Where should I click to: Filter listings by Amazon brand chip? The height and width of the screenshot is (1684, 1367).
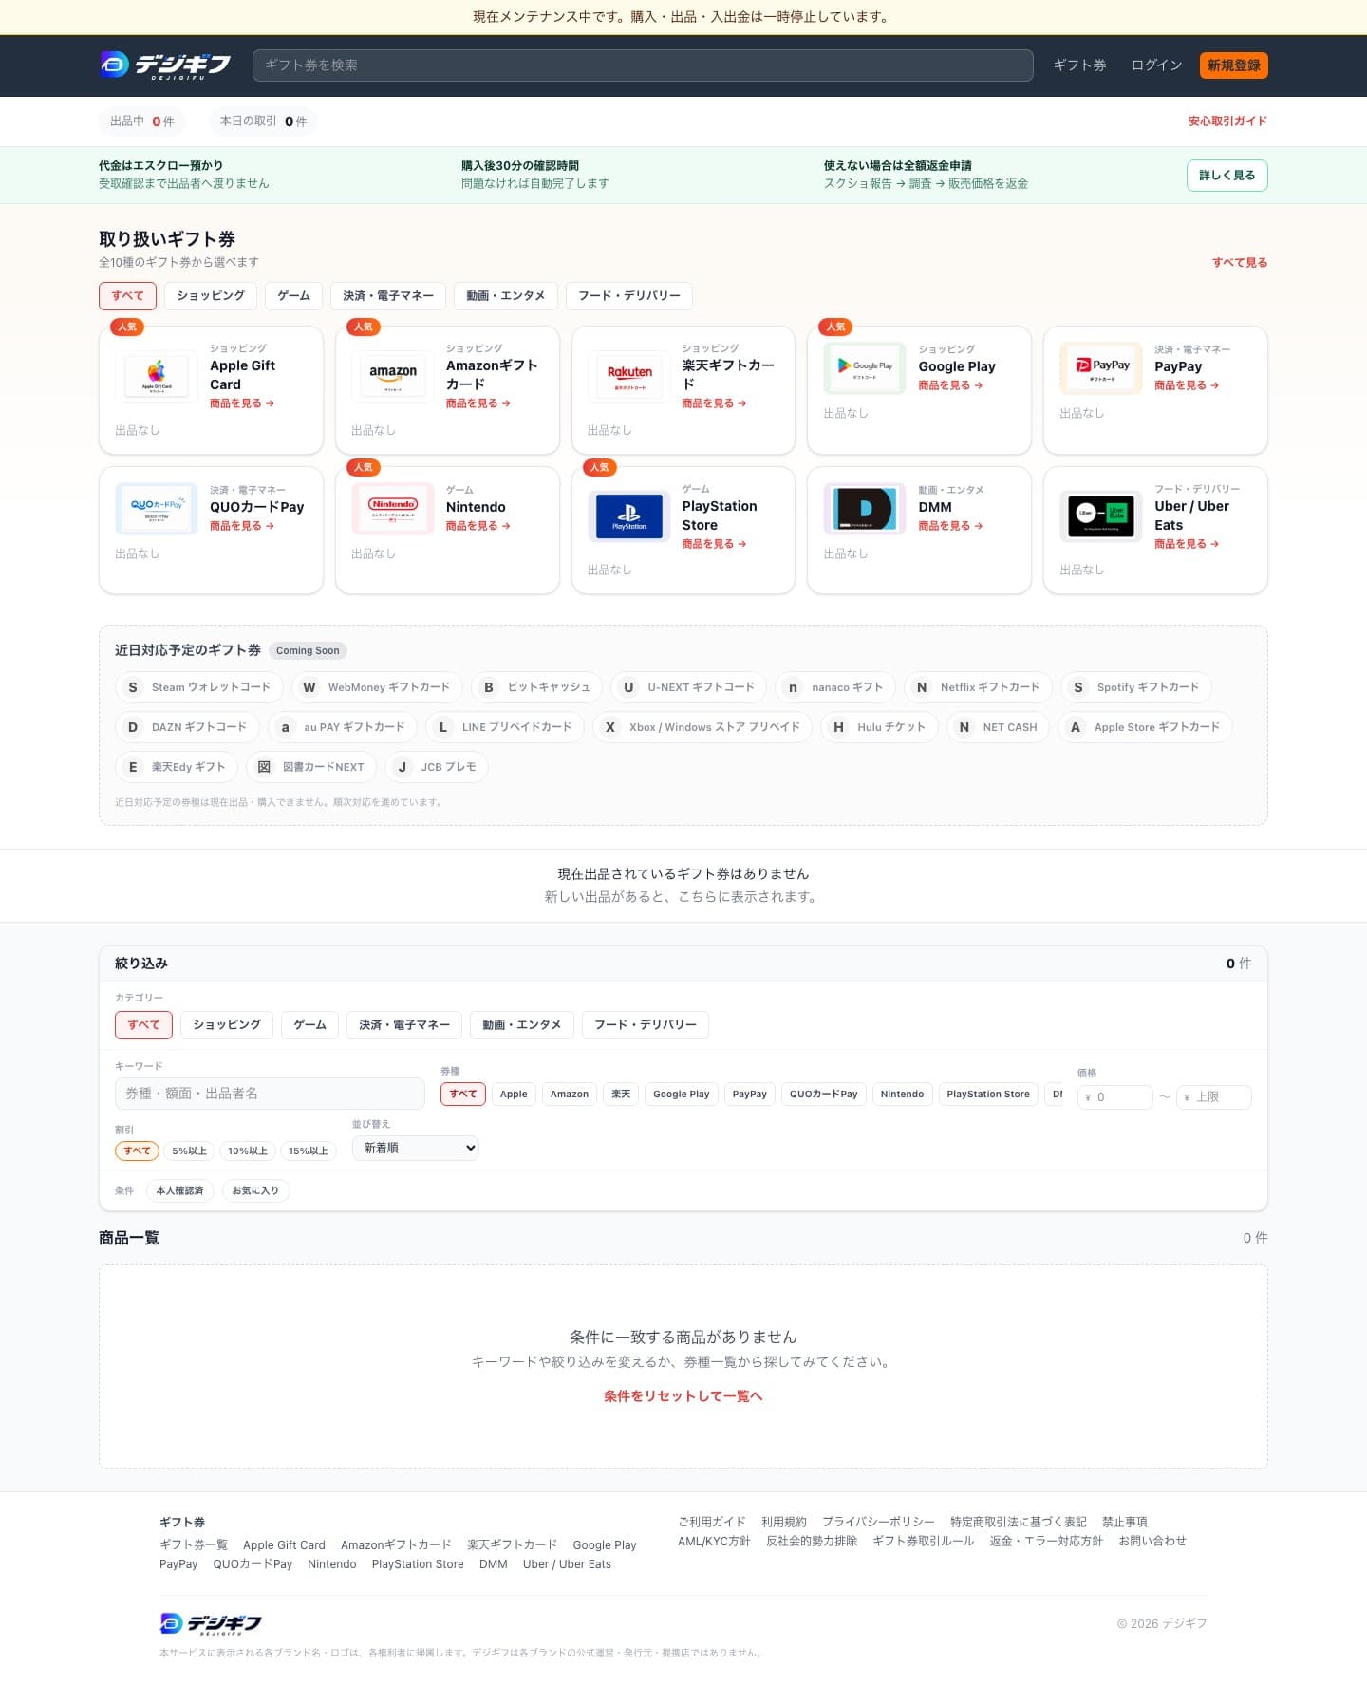click(x=570, y=1095)
